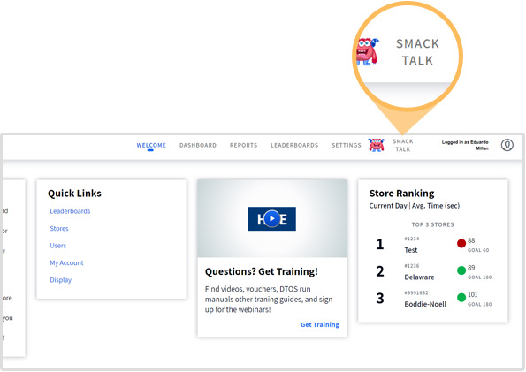Click the average time value 89
The width and height of the screenshot is (526, 372).
[x=471, y=268]
